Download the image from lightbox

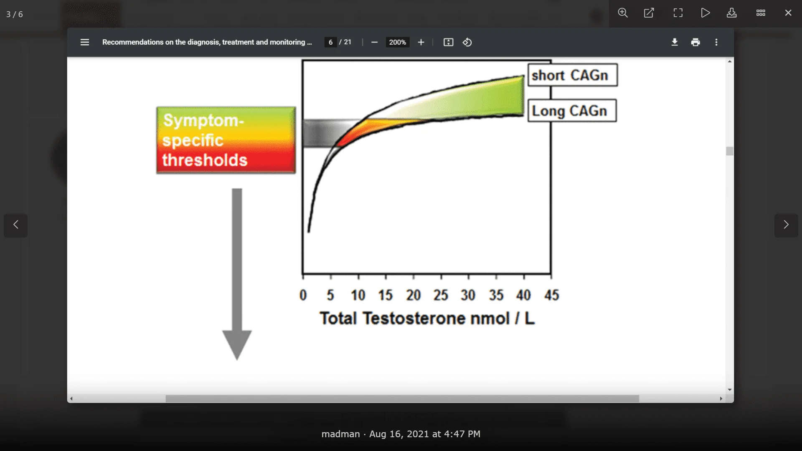(x=732, y=13)
